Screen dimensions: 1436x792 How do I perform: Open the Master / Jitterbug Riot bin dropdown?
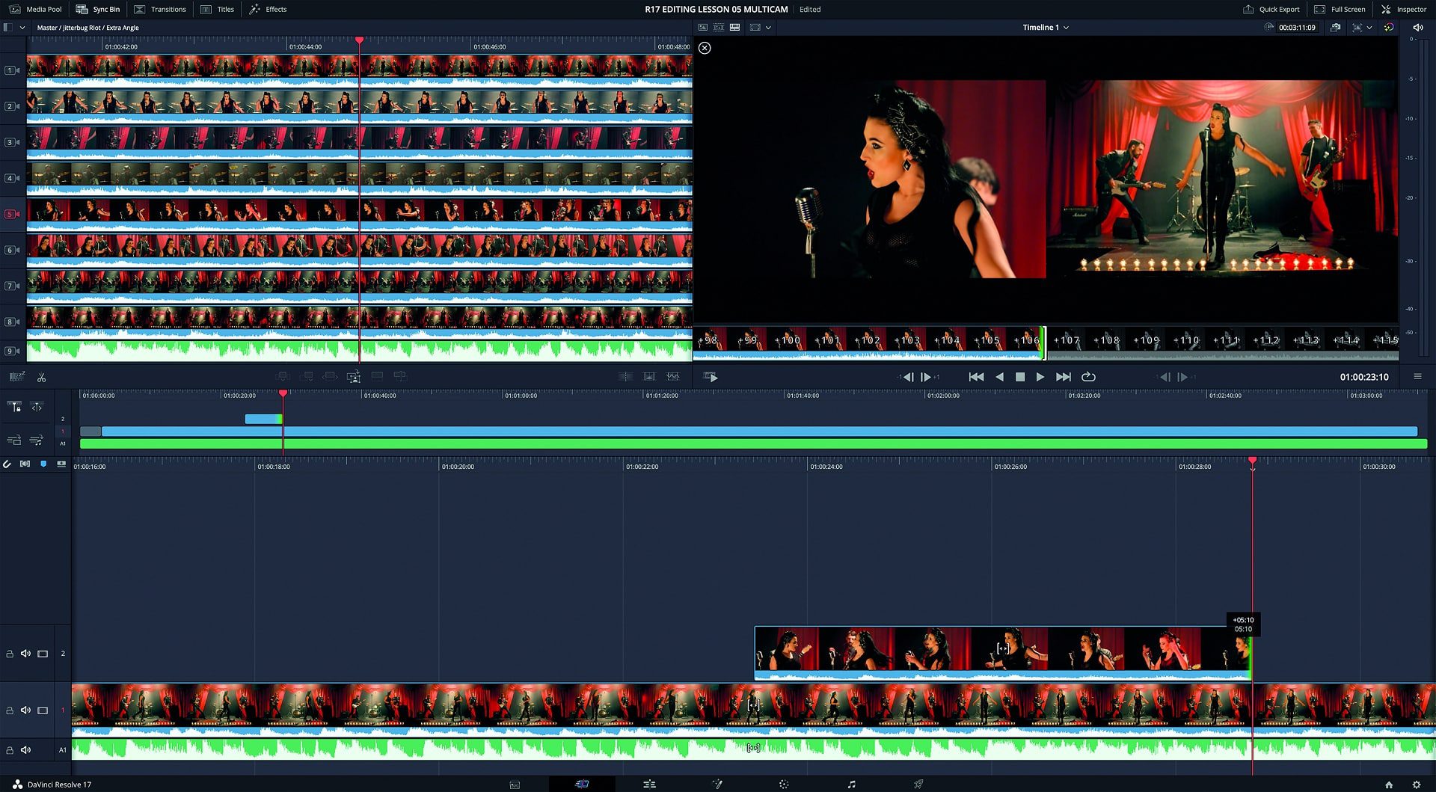21,27
